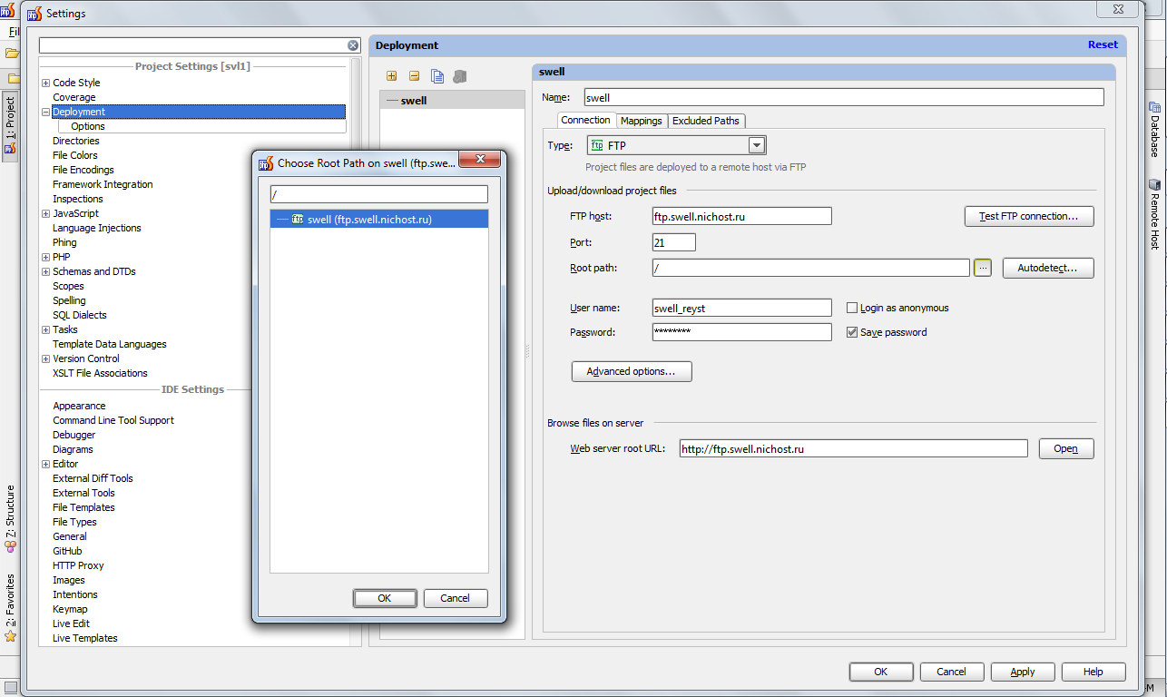Open the Database tool window
The image size is (1167, 697).
(1154, 130)
